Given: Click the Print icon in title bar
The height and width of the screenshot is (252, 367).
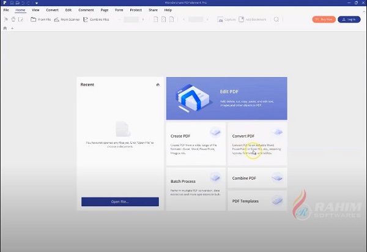Looking at the screenshot, I should pyautogui.click(x=17, y=3).
